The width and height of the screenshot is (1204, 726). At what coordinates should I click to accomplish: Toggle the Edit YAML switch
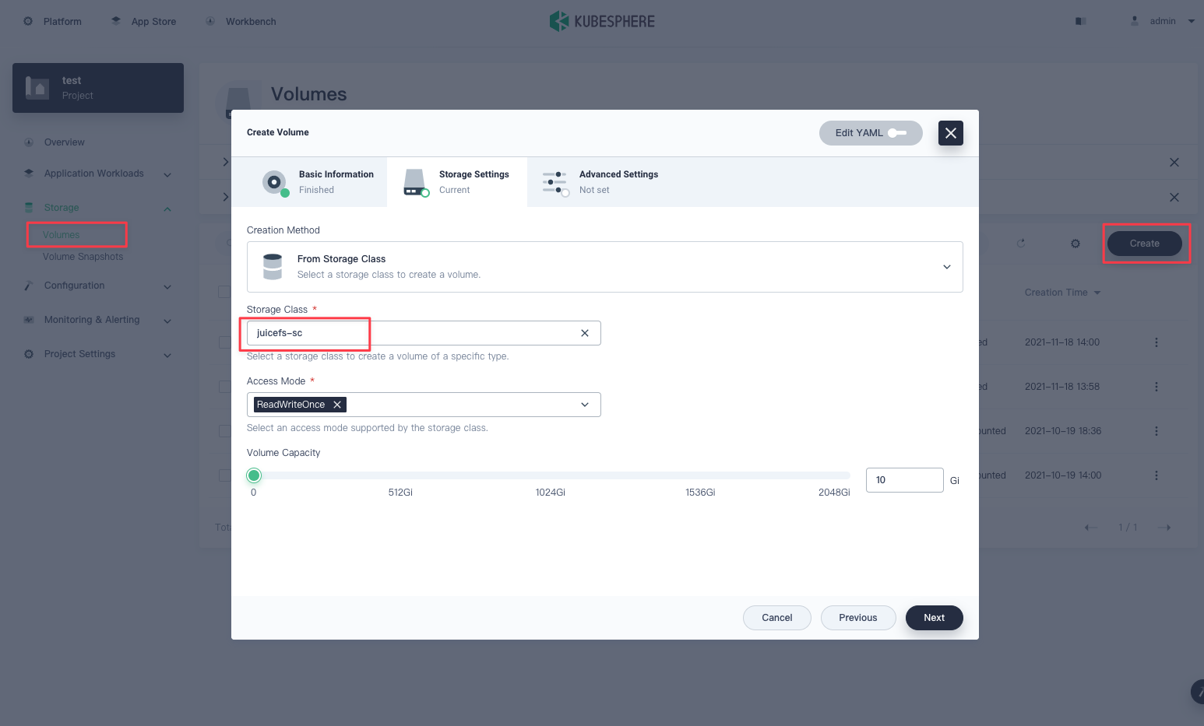coord(897,133)
